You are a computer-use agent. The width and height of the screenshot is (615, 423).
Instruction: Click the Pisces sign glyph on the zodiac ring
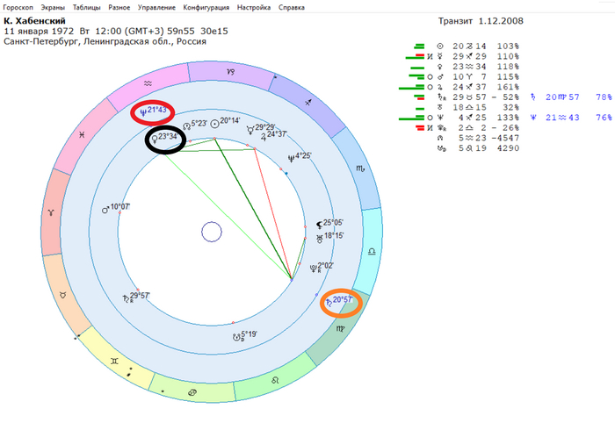(x=82, y=135)
